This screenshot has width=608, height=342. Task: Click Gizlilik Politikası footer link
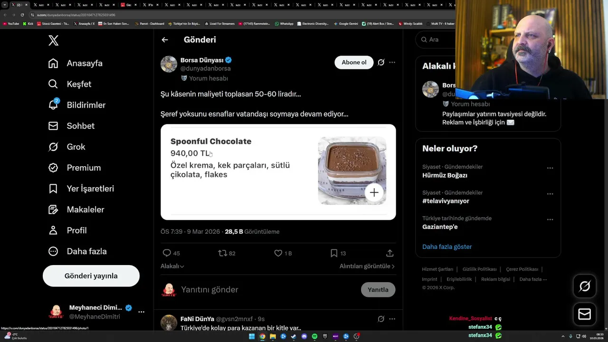[x=480, y=269]
